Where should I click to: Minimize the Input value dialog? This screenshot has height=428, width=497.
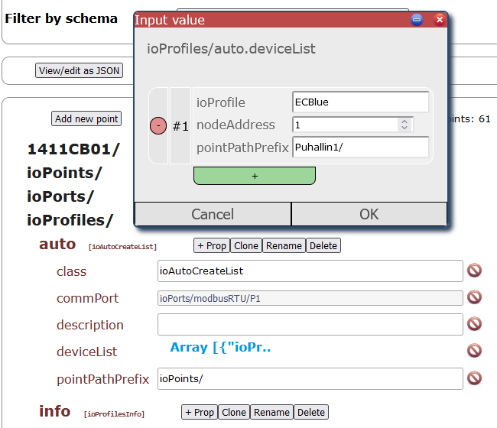pos(417,20)
